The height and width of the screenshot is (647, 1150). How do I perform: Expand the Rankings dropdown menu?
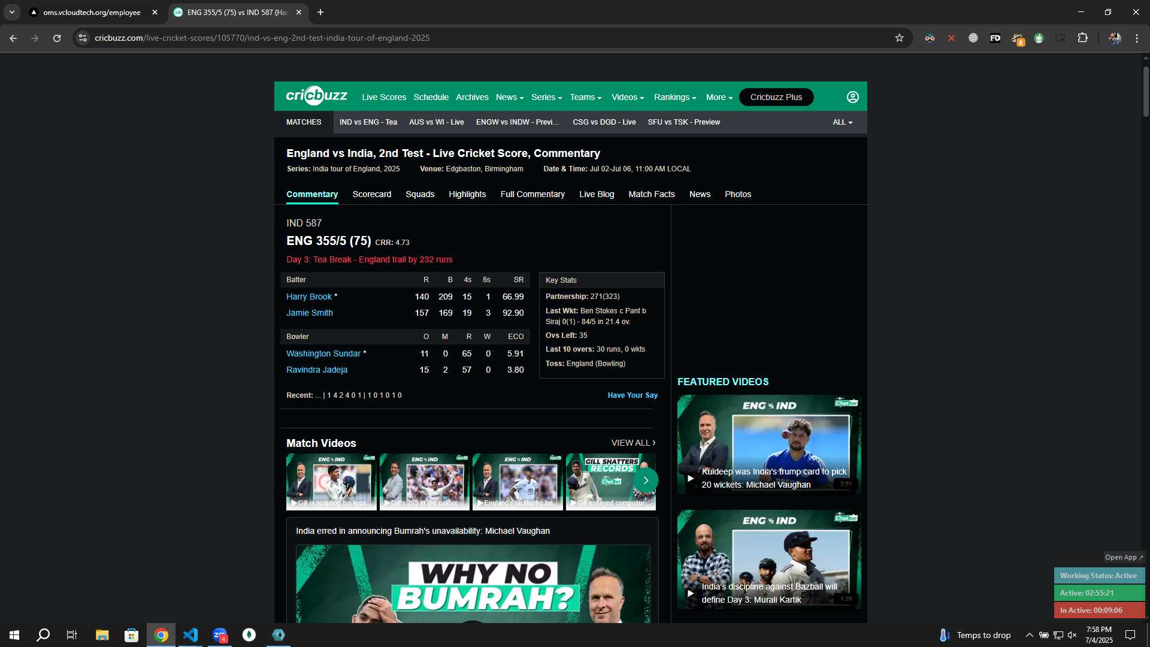[675, 97]
